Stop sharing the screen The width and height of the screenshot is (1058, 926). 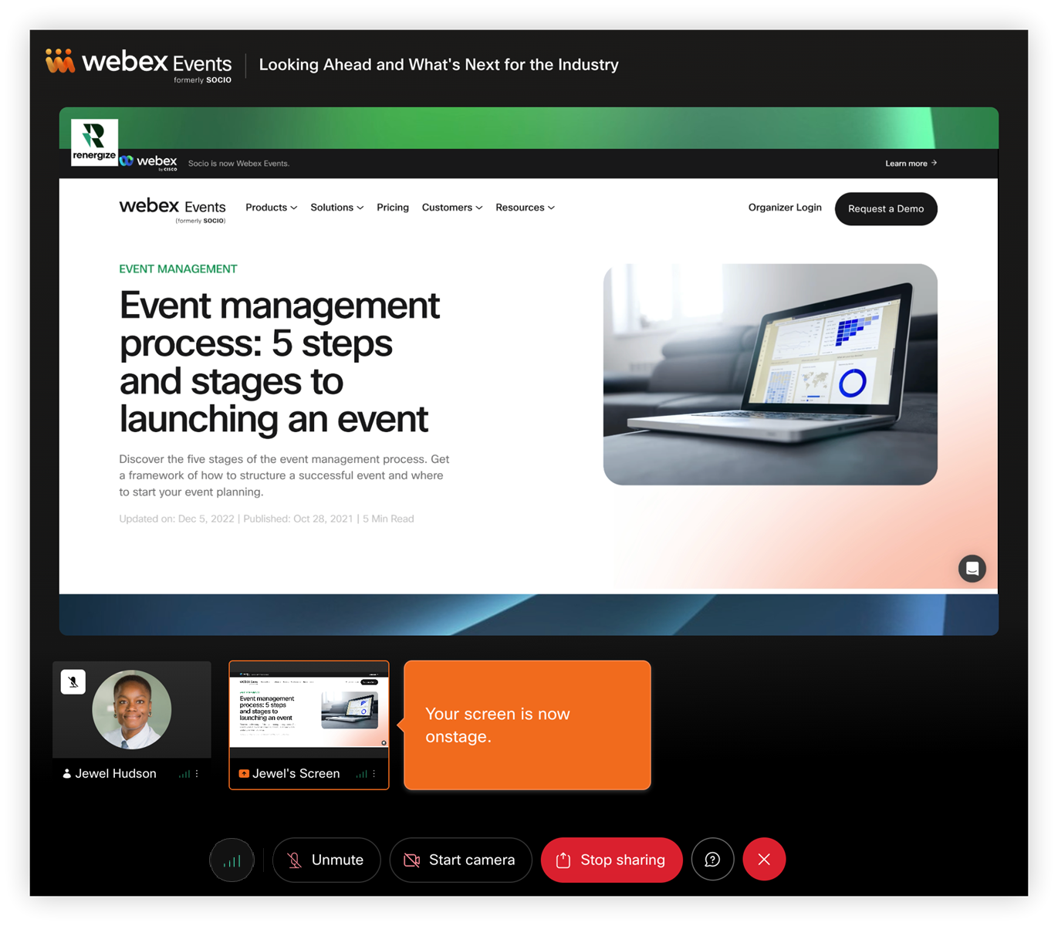(611, 860)
